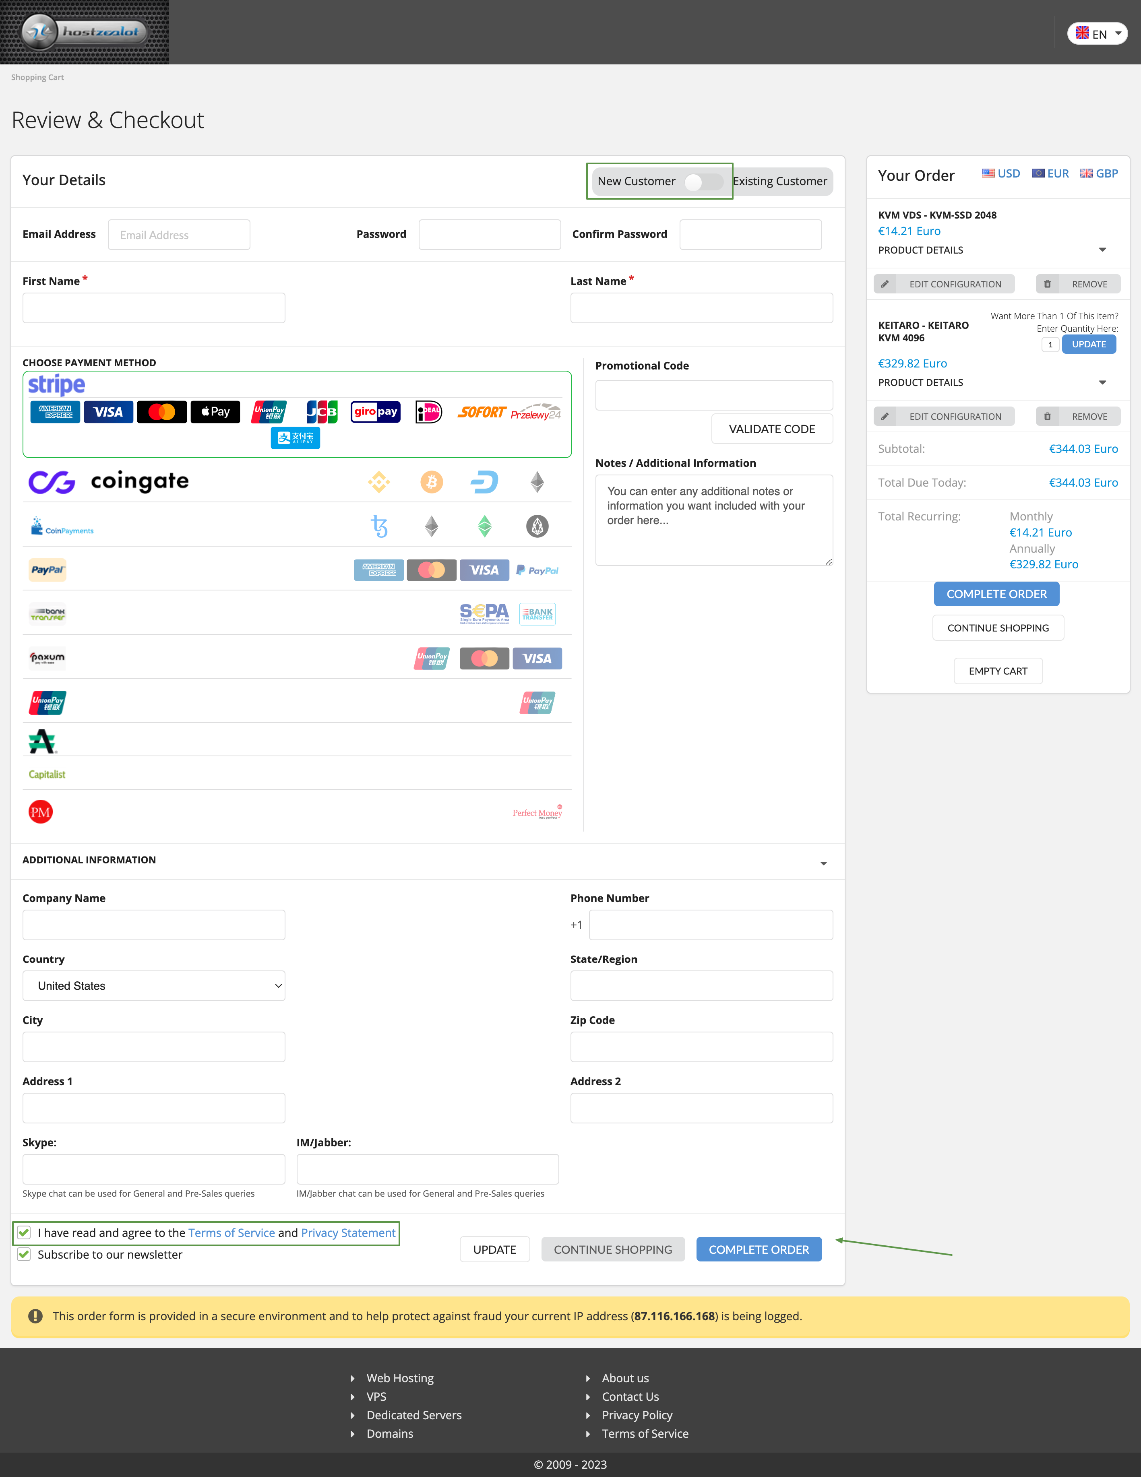Uncheck Subscribe to our newsletter checkbox
The image size is (1141, 1478).
coord(25,1254)
